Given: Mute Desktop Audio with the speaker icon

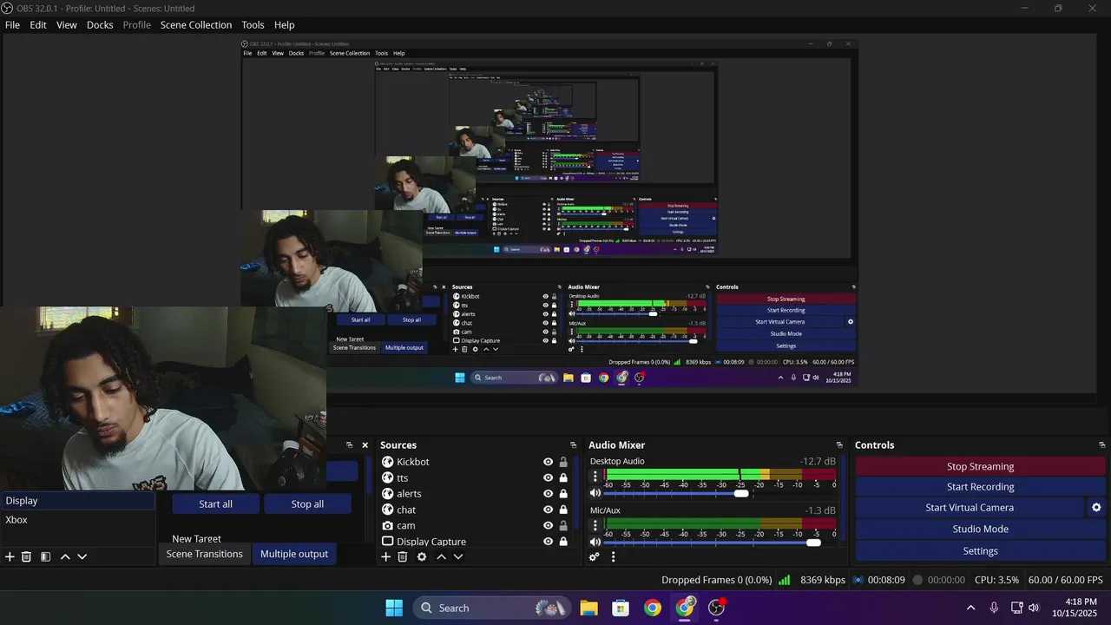Looking at the screenshot, I should (x=595, y=492).
